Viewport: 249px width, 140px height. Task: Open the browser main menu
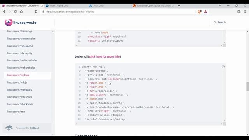click(245, 12)
